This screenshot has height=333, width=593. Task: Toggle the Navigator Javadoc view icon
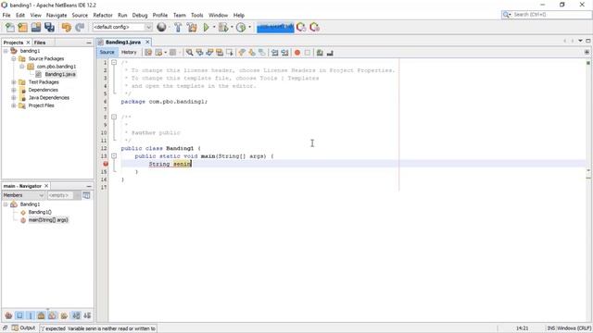coord(86,195)
